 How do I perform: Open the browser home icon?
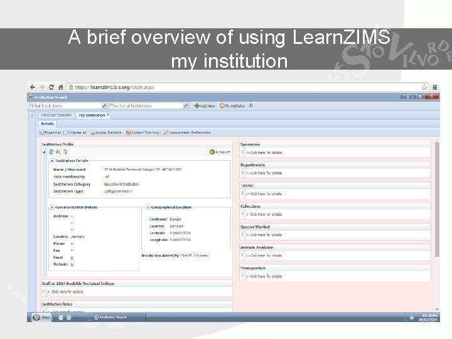point(60,87)
